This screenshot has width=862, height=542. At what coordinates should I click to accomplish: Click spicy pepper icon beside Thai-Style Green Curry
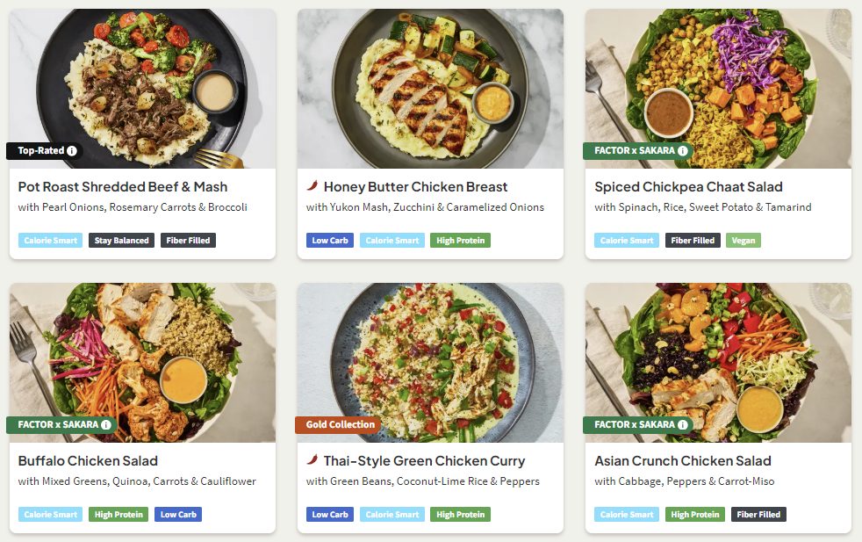pos(312,460)
